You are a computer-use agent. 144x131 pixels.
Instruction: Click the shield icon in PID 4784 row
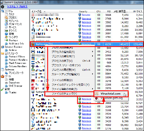(80, 37)
